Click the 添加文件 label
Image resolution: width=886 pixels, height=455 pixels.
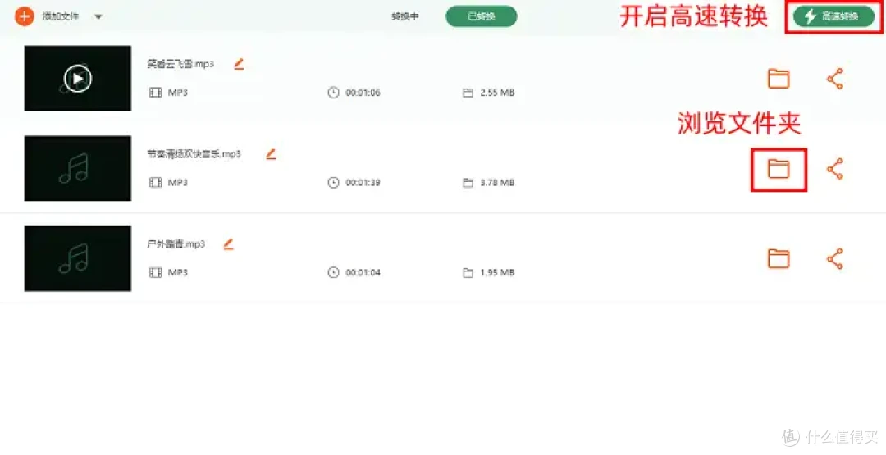point(61,16)
